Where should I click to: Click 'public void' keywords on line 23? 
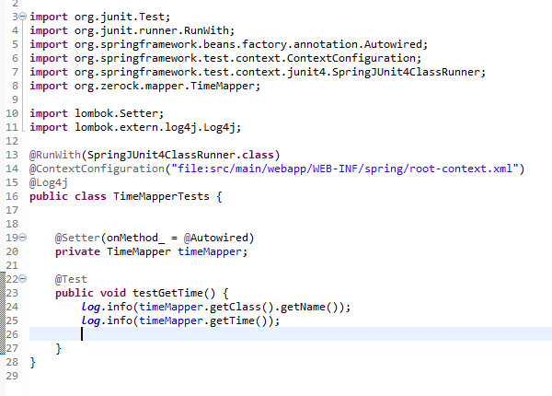click(x=90, y=293)
